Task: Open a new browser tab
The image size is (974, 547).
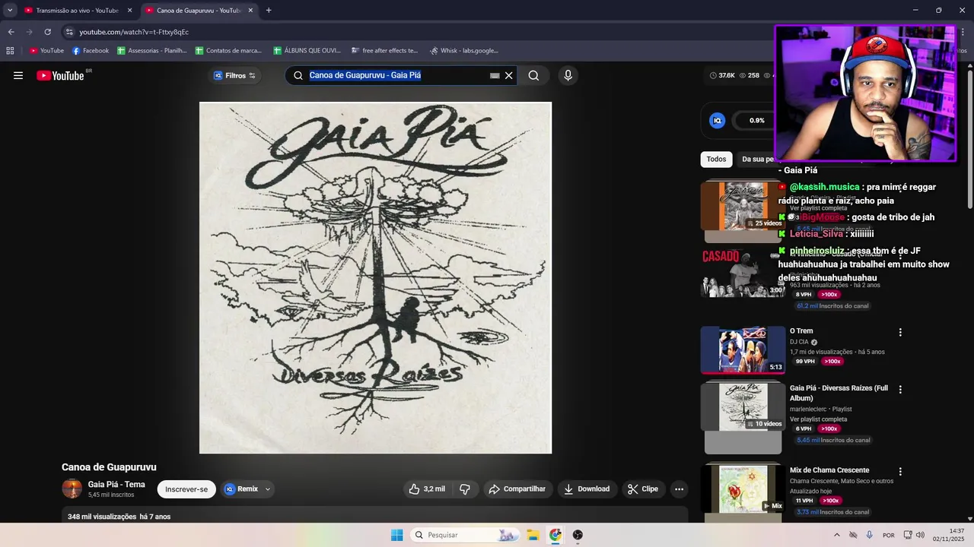Action: point(269,11)
